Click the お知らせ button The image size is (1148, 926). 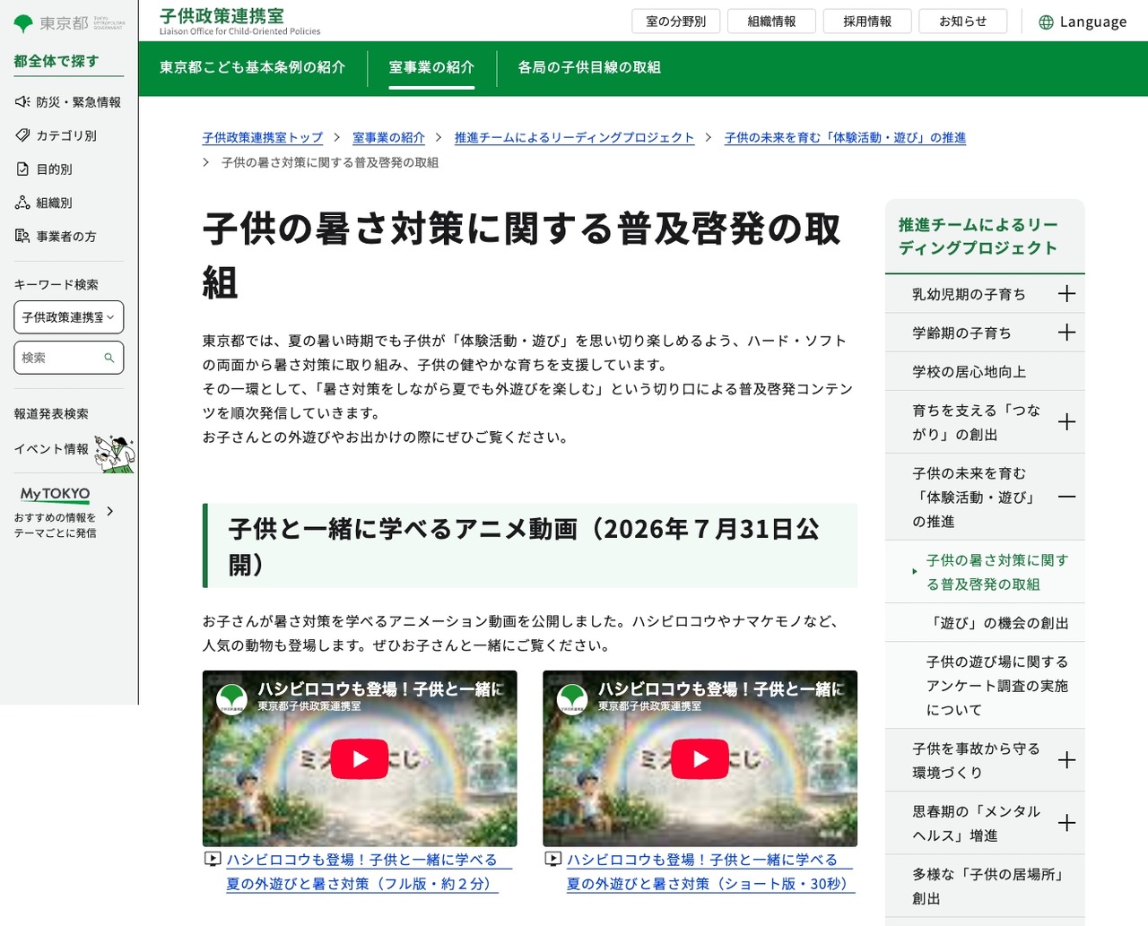tap(963, 22)
